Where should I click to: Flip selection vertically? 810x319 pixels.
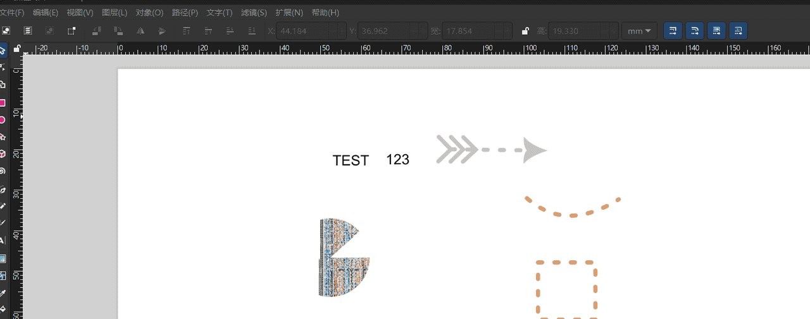click(162, 30)
